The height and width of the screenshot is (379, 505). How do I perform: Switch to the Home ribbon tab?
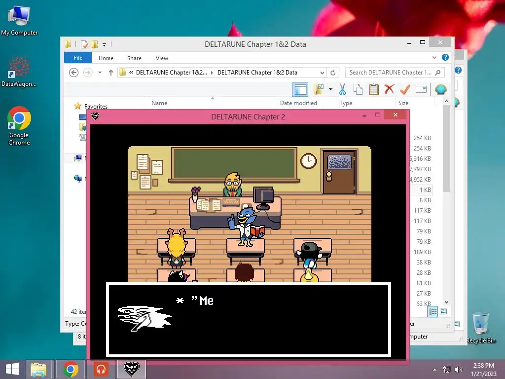click(106, 58)
